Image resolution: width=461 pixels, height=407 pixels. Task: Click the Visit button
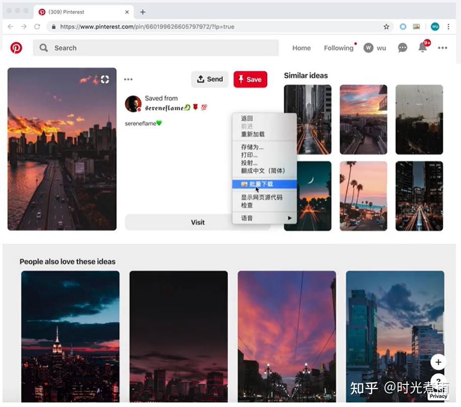197,222
